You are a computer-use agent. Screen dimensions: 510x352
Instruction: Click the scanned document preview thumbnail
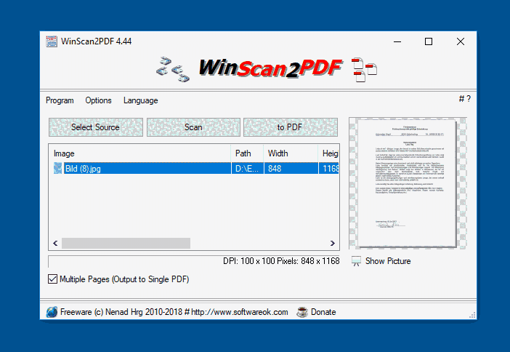[x=408, y=183]
